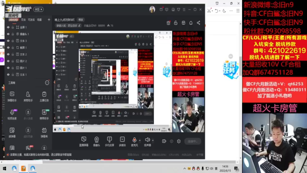Add 手机投屏 phone mirroring source
This screenshot has height=173, width=307.
coord(109,141)
